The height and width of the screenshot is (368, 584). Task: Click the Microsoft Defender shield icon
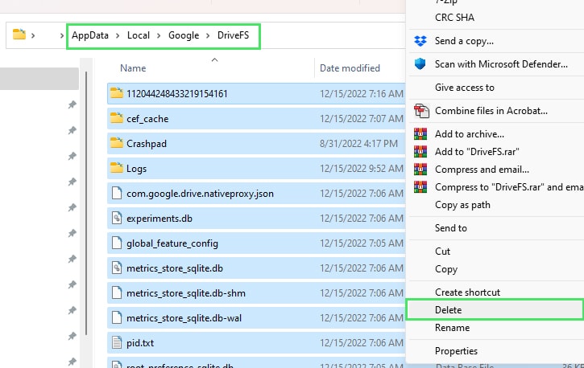point(420,63)
